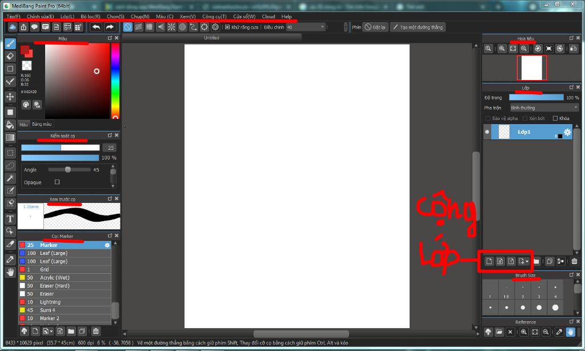
Task: Click the canvas thumbnail in the Navigator
Action: (532, 68)
